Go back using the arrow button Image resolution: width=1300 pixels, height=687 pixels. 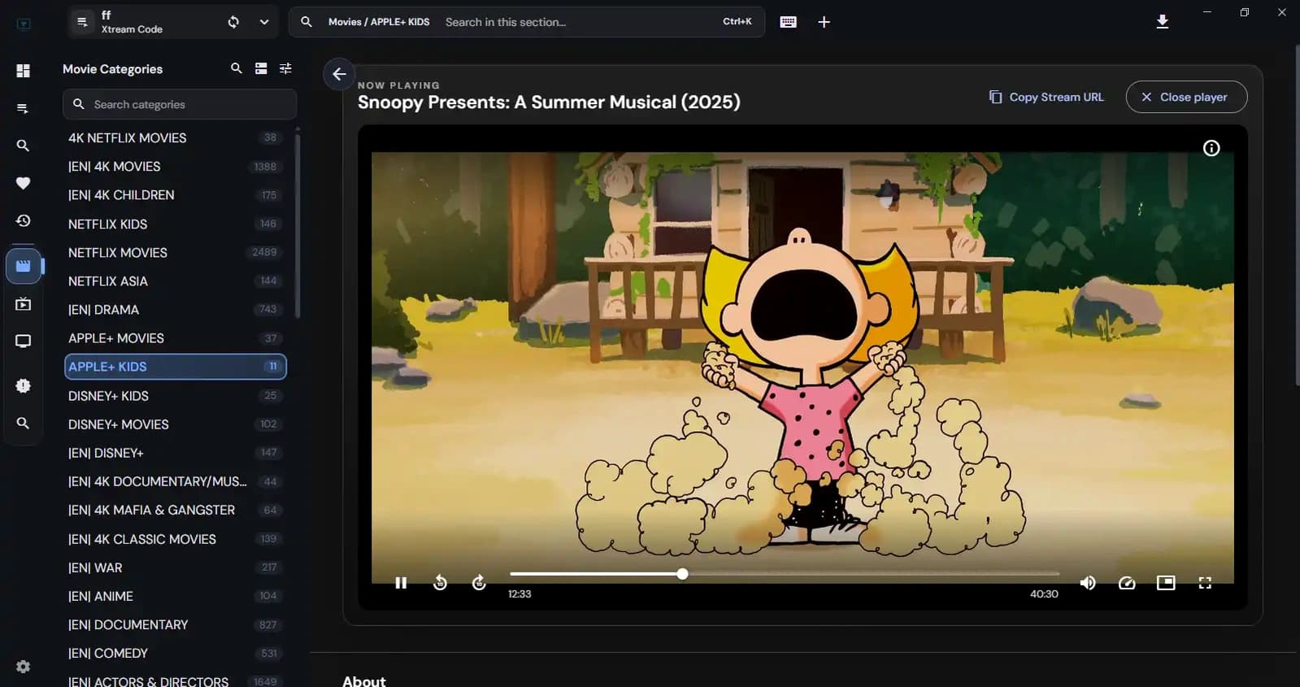coord(339,74)
